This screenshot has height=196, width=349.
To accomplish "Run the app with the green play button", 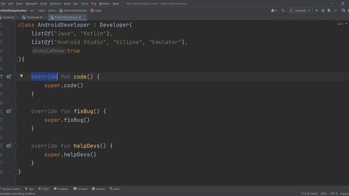I will [x=317, y=10].
